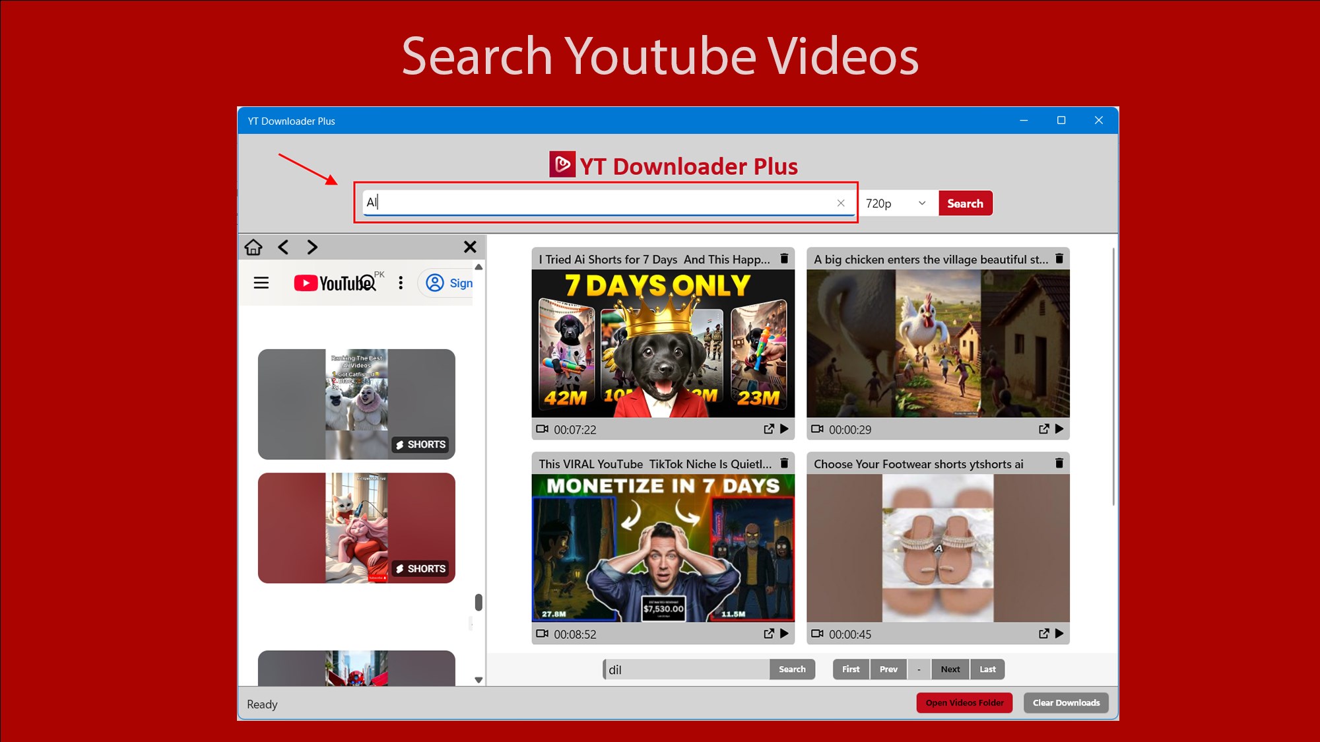Open the 00:00:29 video externally
The image size is (1320, 742).
coord(1044,429)
